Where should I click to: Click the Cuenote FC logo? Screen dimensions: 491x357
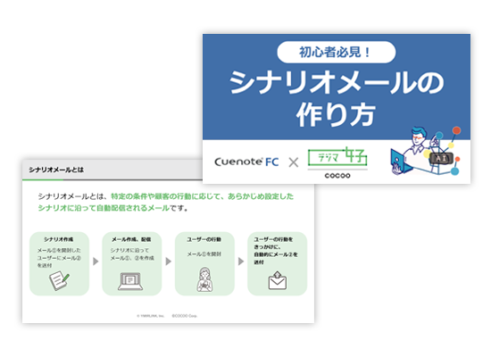[x=246, y=162]
